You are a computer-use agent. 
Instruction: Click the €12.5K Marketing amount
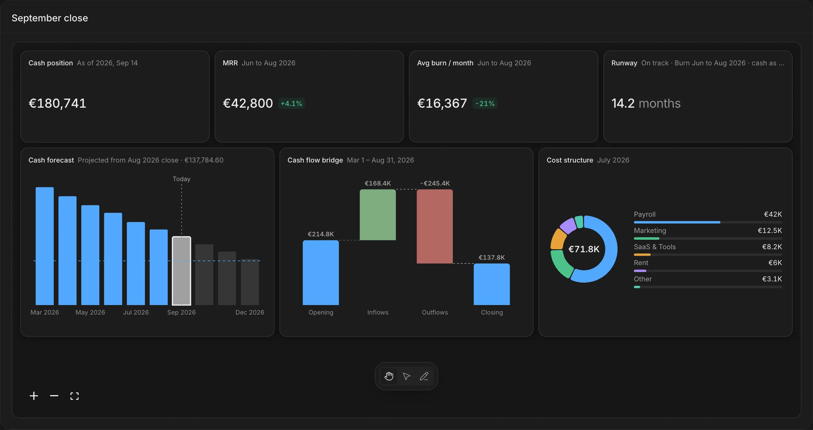770,231
